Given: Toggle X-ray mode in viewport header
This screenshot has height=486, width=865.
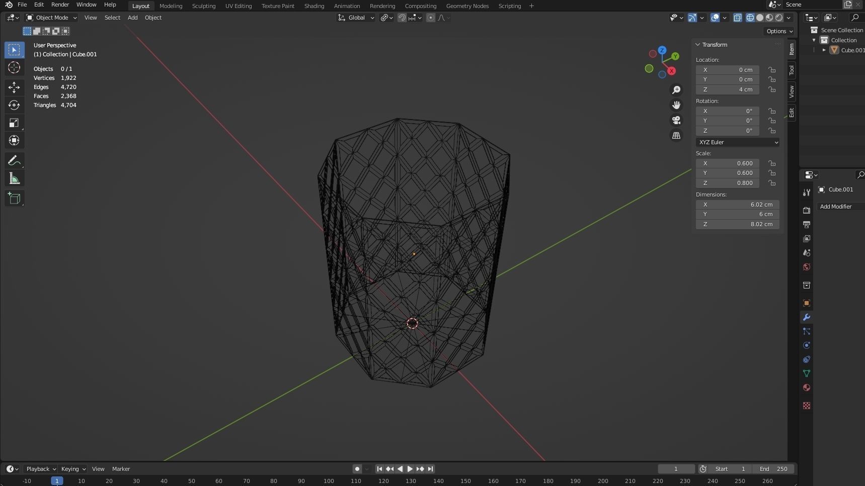Looking at the screenshot, I should click(737, 18).
